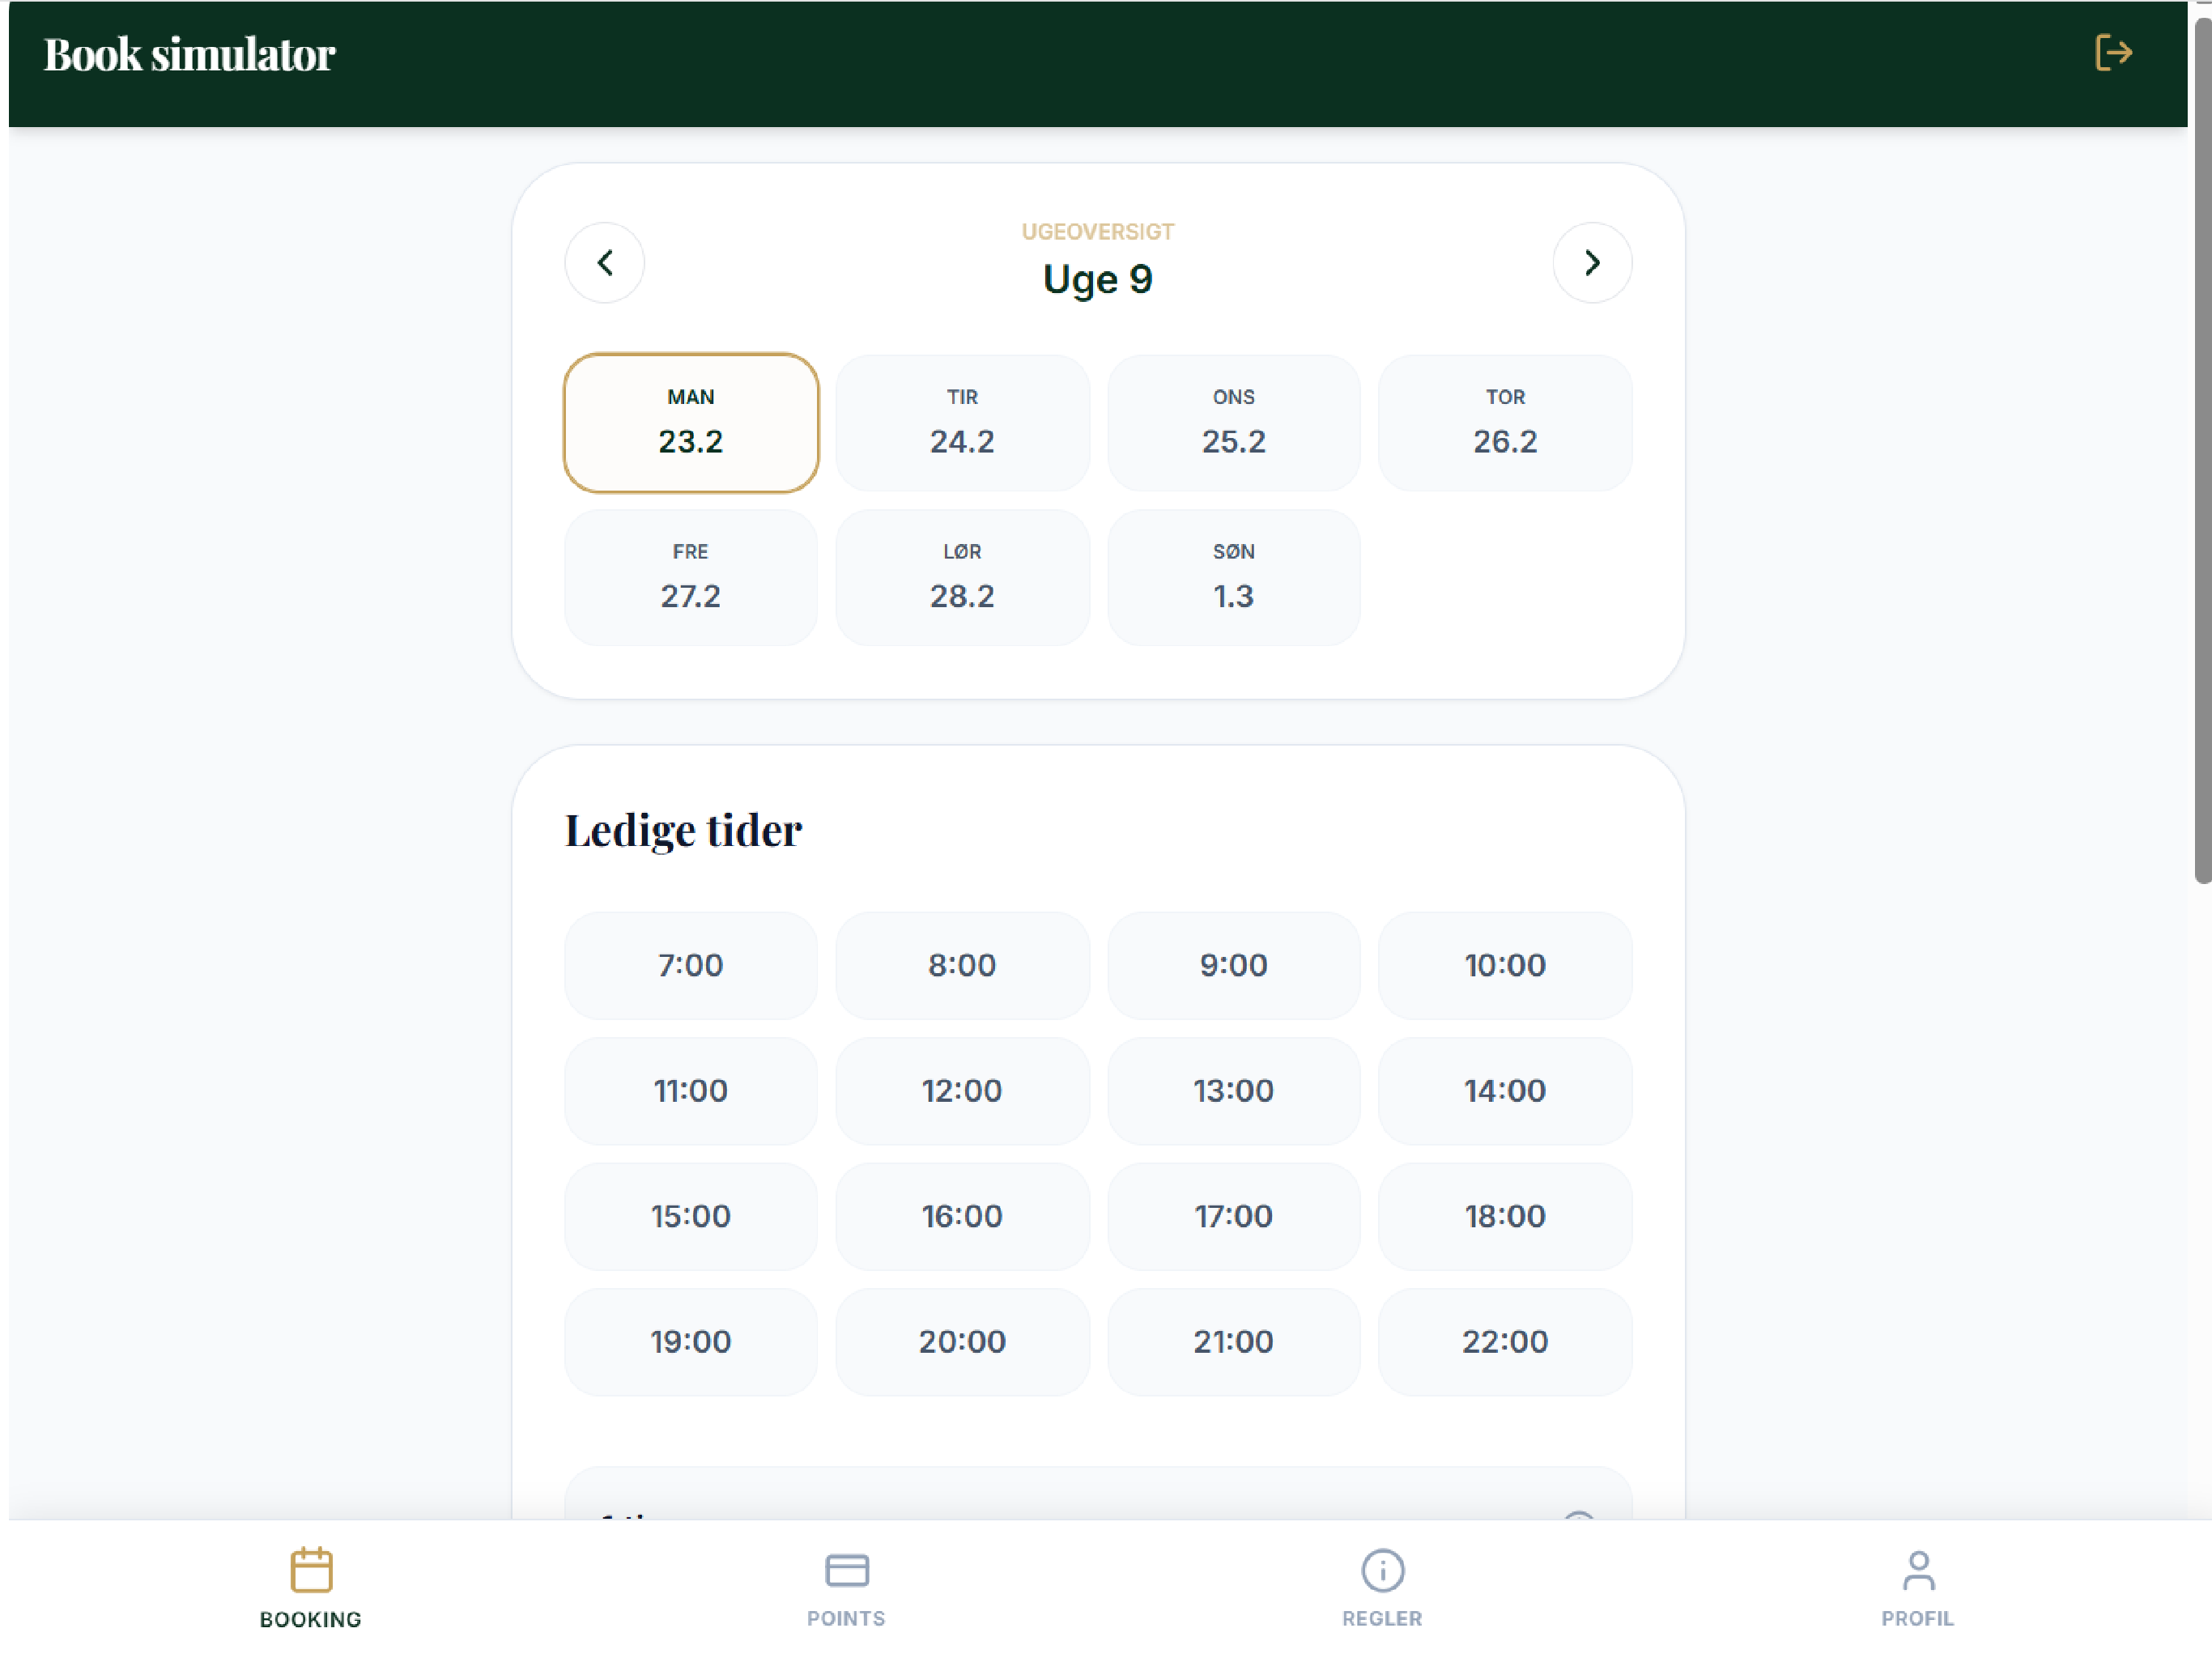Book the 10:00 time slot
The width and height of the screenshot is (2212, 1658).
[x=1505, y=965]
